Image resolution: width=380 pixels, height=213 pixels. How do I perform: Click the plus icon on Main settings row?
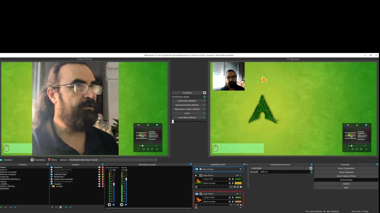240,169
